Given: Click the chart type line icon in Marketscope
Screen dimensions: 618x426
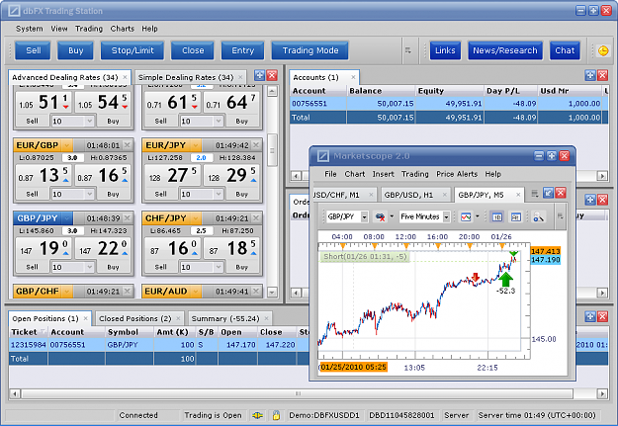Looking at the screenshot, I should pos(467,216).
